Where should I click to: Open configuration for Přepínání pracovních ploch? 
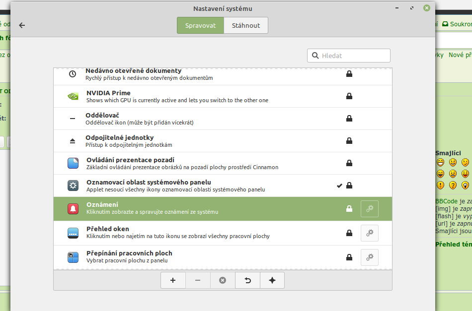(x=369, y=257)
